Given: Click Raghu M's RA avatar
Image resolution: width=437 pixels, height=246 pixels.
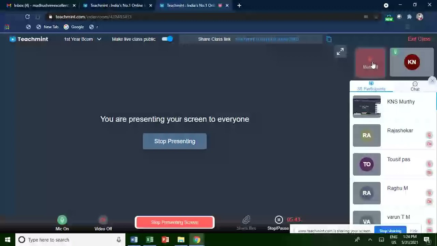Looking at the screenshot, I should click(367, 193).
